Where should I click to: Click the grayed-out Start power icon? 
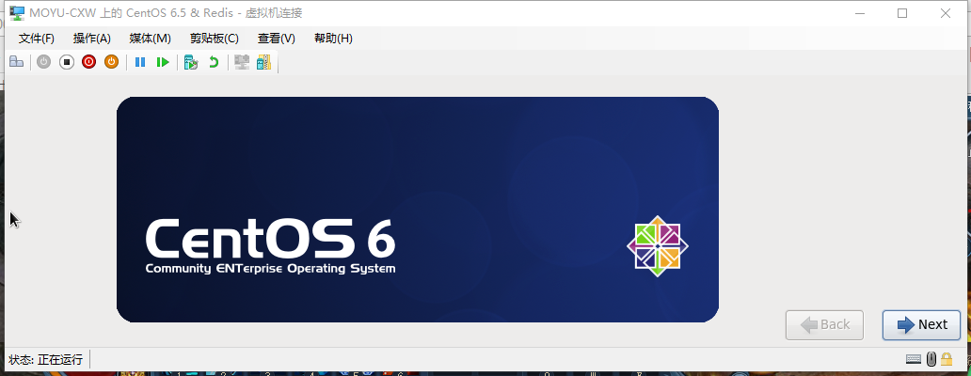click(x=43, y=62)
